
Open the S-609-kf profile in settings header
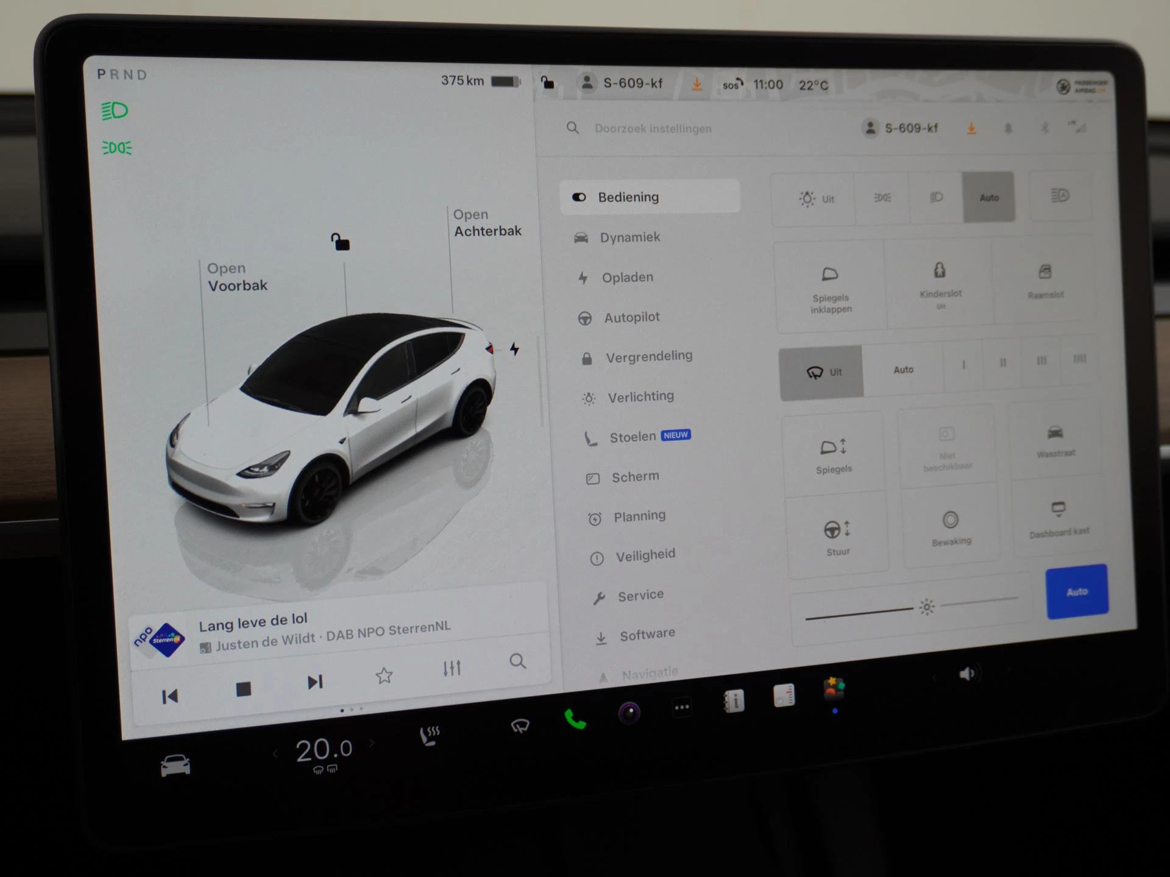coord(900,128)
